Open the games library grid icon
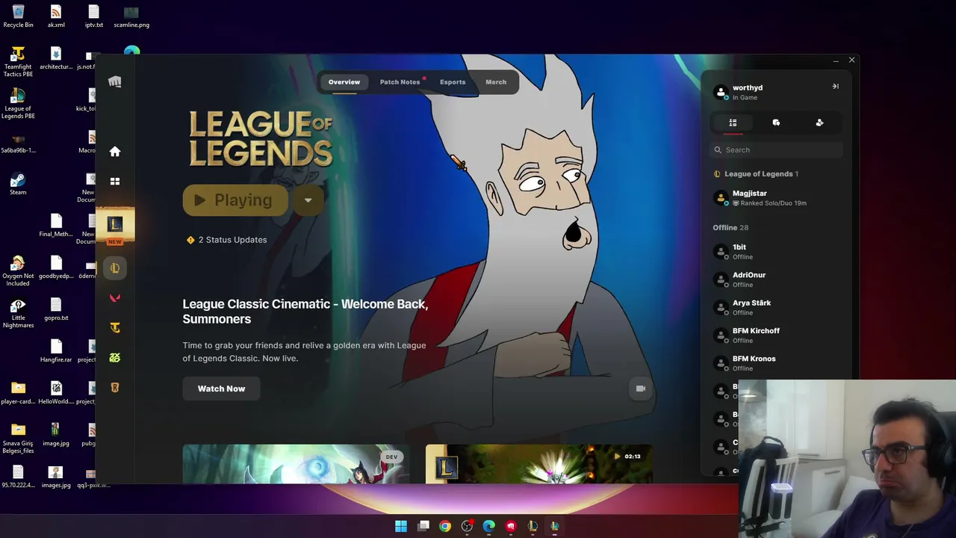 tap(115, 182)
